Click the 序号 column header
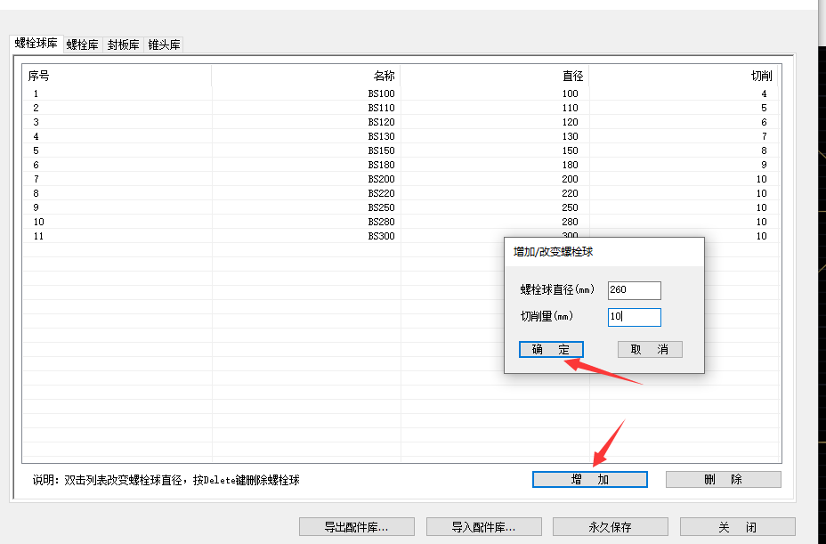 click(x=117, y=76)
